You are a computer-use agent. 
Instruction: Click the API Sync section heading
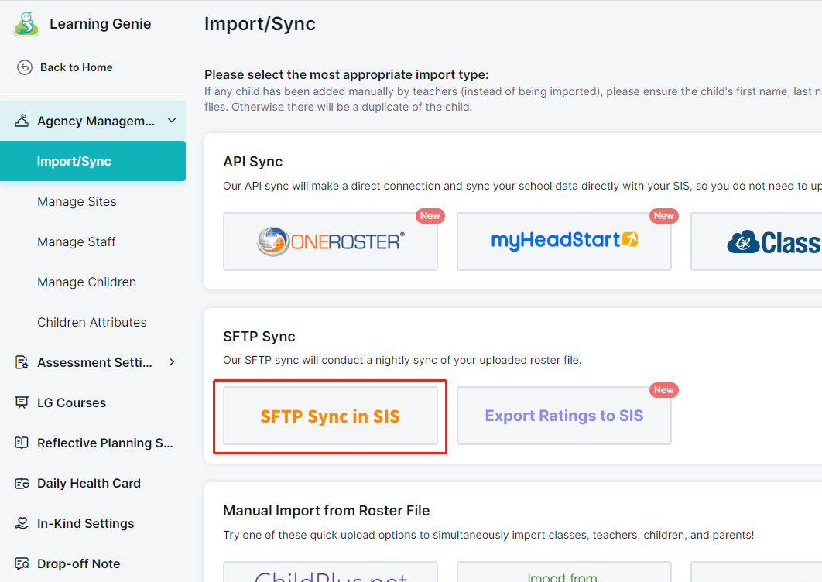(252, 162)
